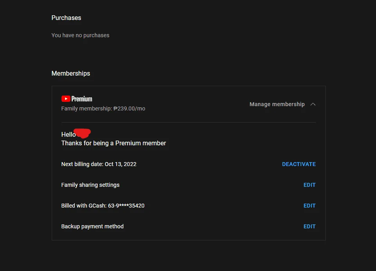Collapse the membership details chevron

tap(313, 104)
